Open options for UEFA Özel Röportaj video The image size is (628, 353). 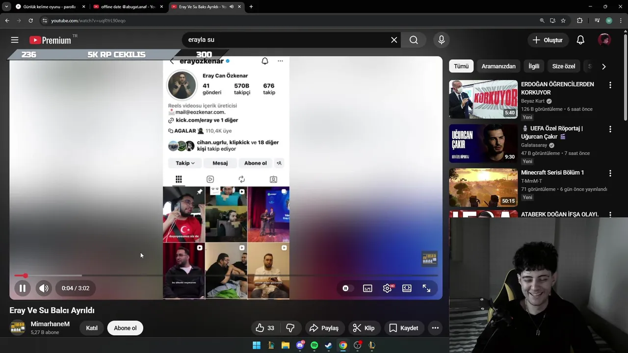pyautogui.click(x=610, y=129)
